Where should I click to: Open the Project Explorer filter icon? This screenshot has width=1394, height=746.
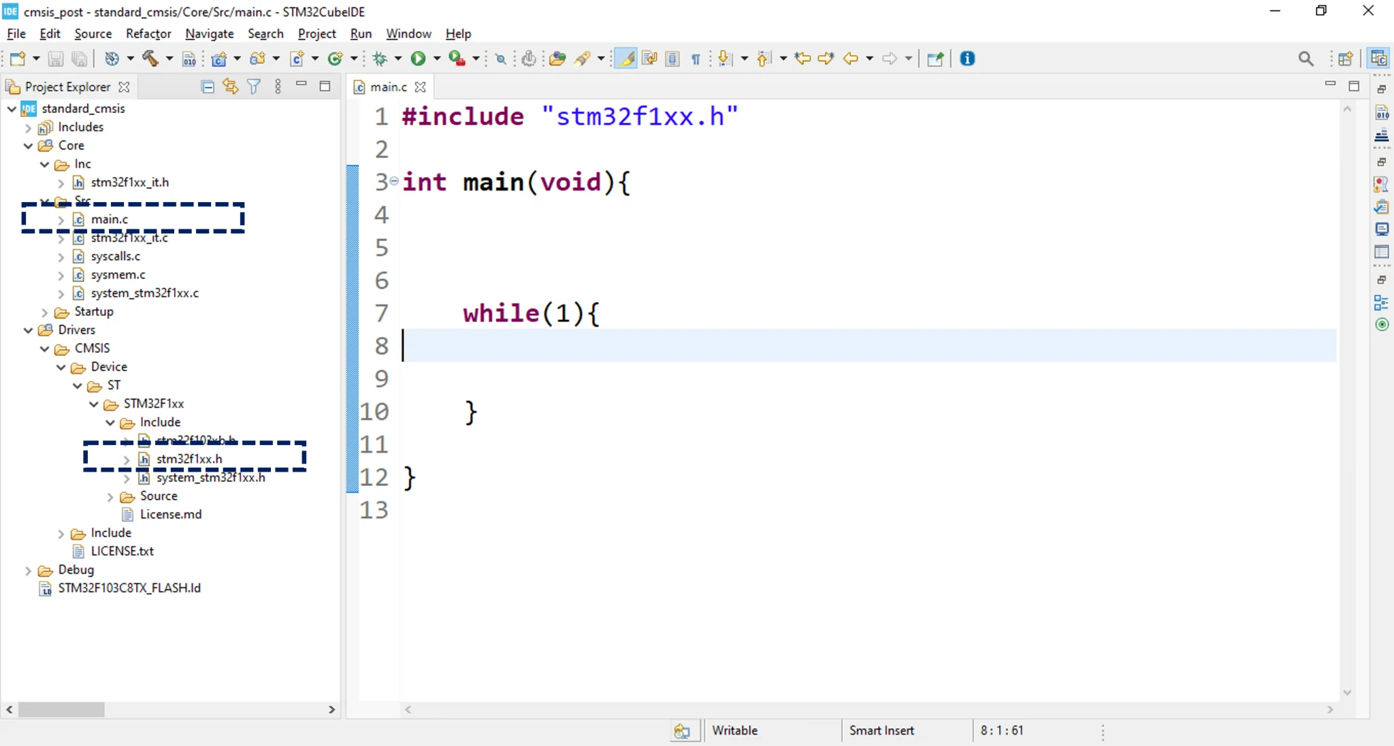[x=254, y=86]
